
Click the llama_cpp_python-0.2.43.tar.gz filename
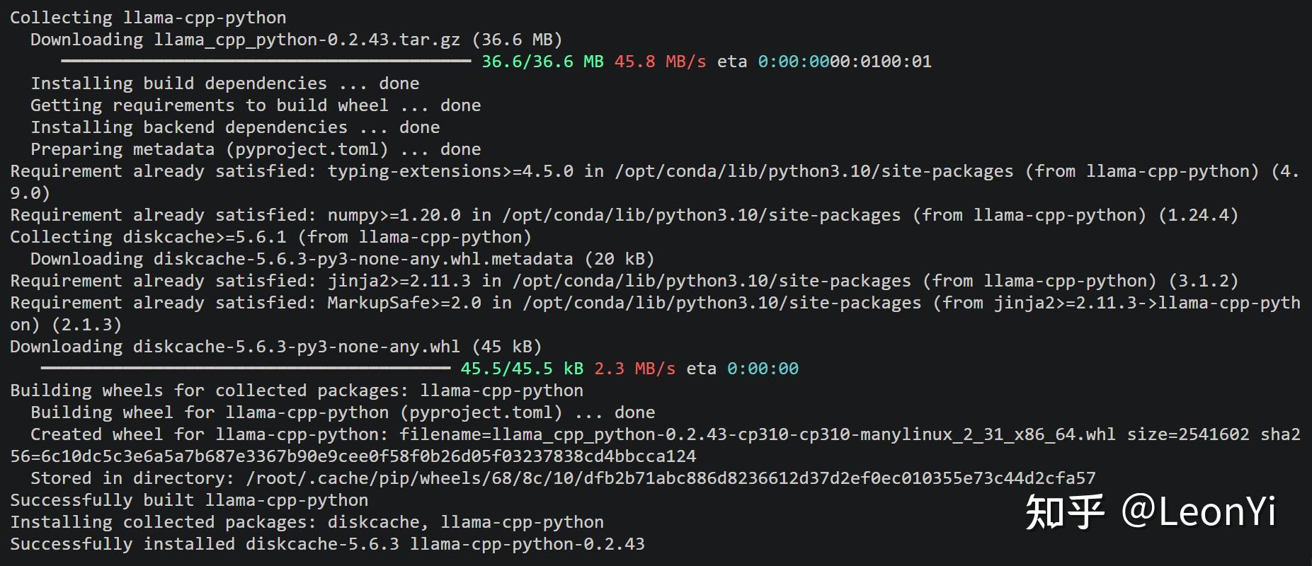tap(308, 40)
